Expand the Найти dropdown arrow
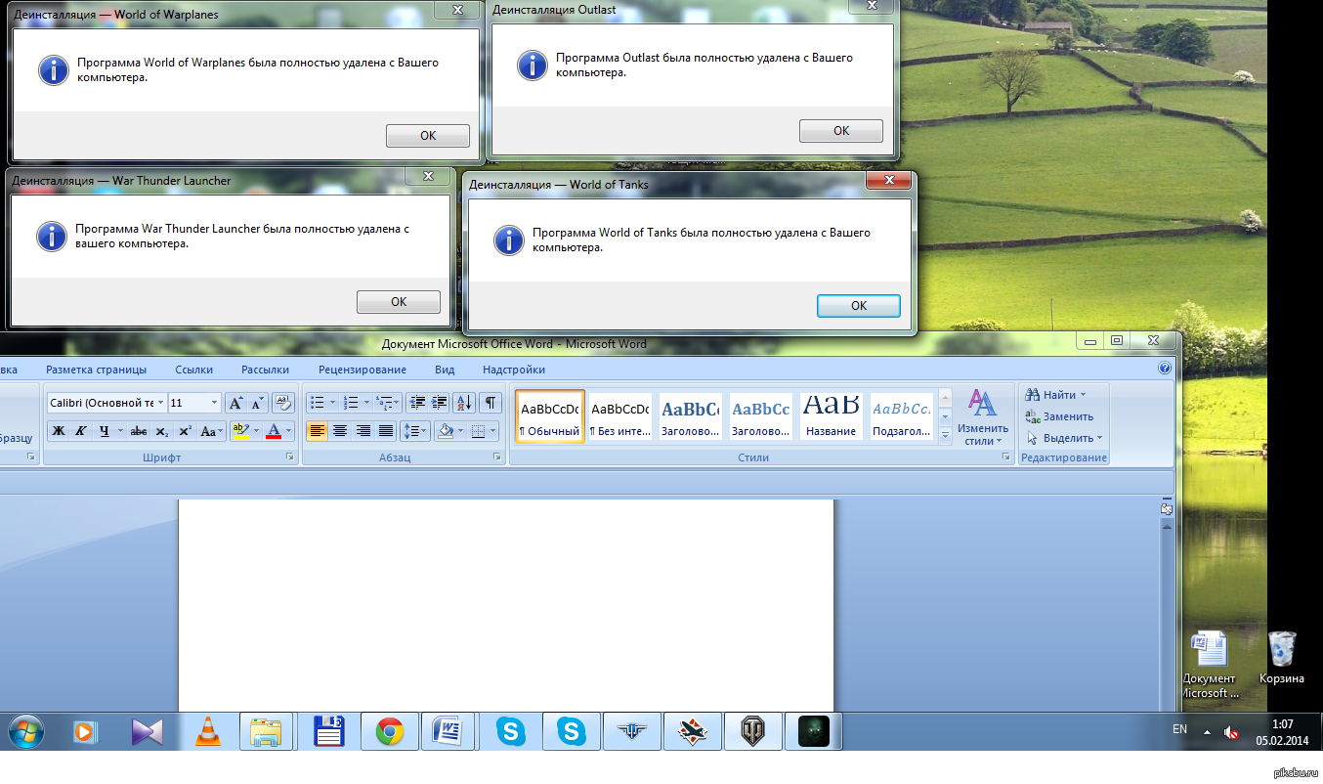This screenshot has height=784, width=1323. coord(1083,395)
